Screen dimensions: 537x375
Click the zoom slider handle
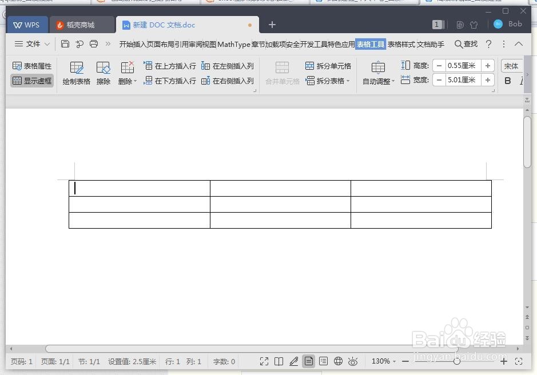[456, 361]
